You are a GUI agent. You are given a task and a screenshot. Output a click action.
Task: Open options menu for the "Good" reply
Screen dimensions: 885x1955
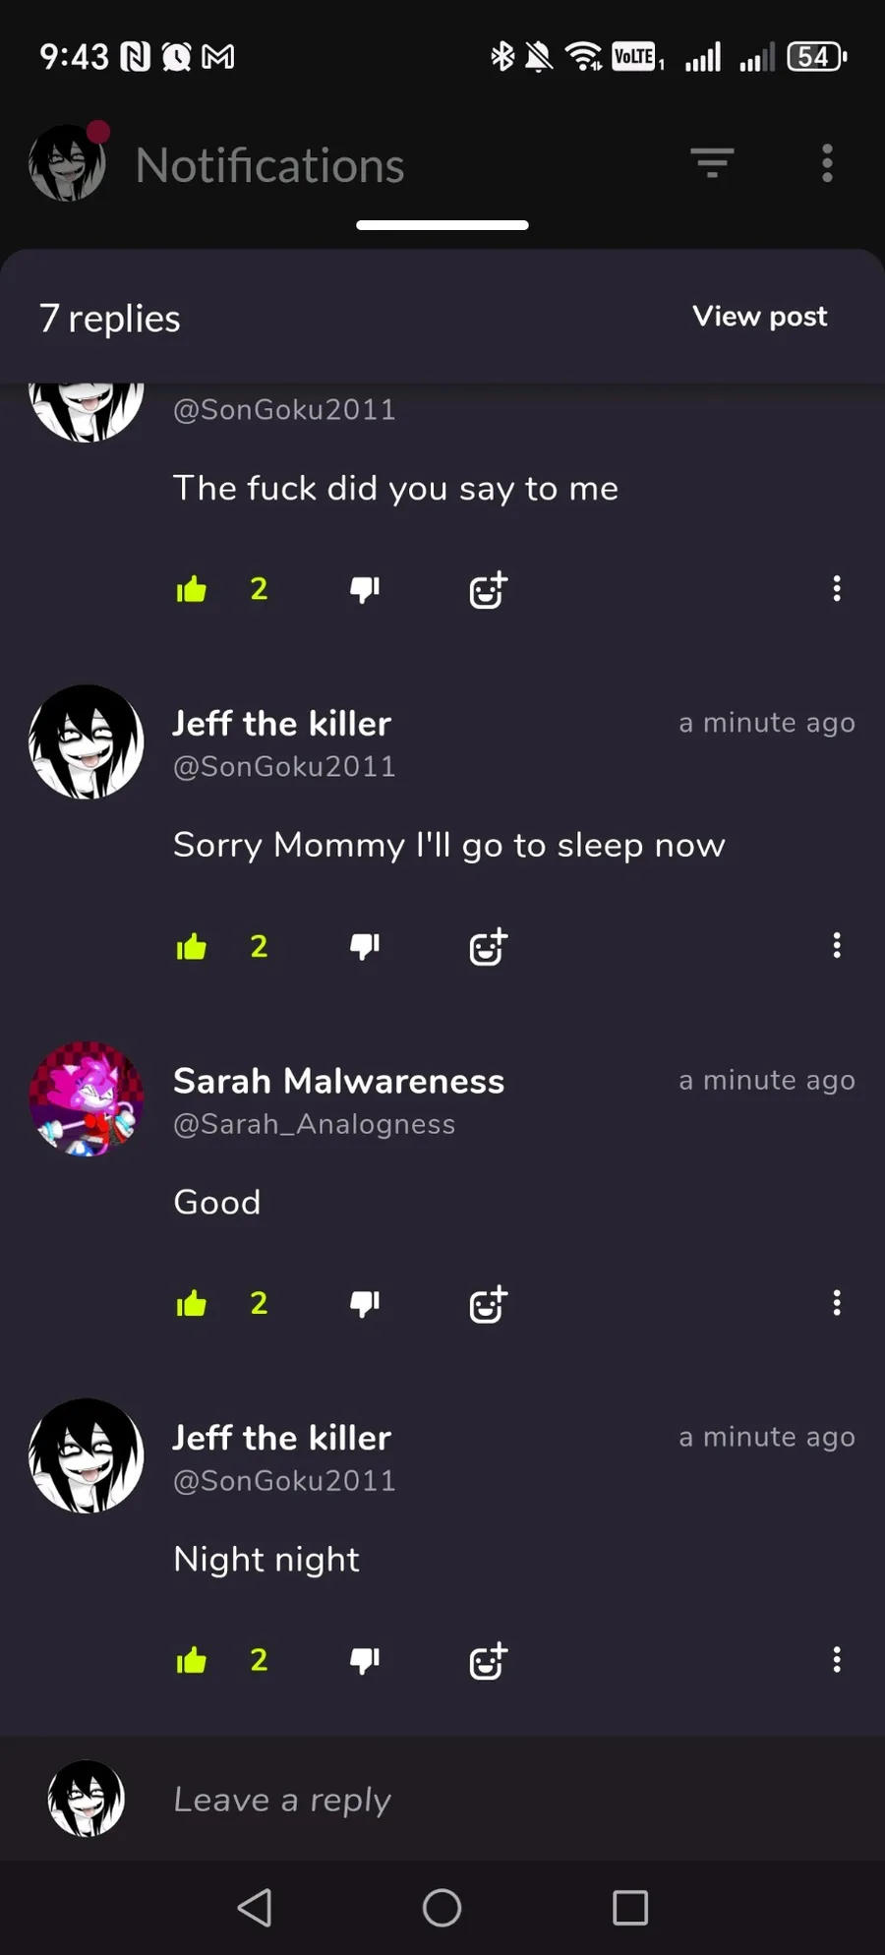[x=837, y=1303]
